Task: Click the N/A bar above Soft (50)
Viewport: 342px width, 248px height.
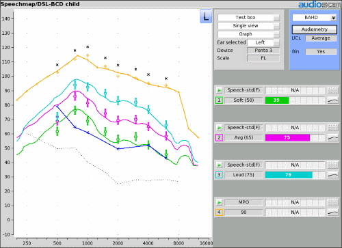Action: point(295,90)
